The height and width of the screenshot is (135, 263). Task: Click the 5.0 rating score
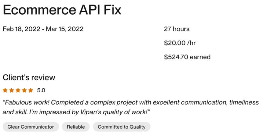(41, 91)
